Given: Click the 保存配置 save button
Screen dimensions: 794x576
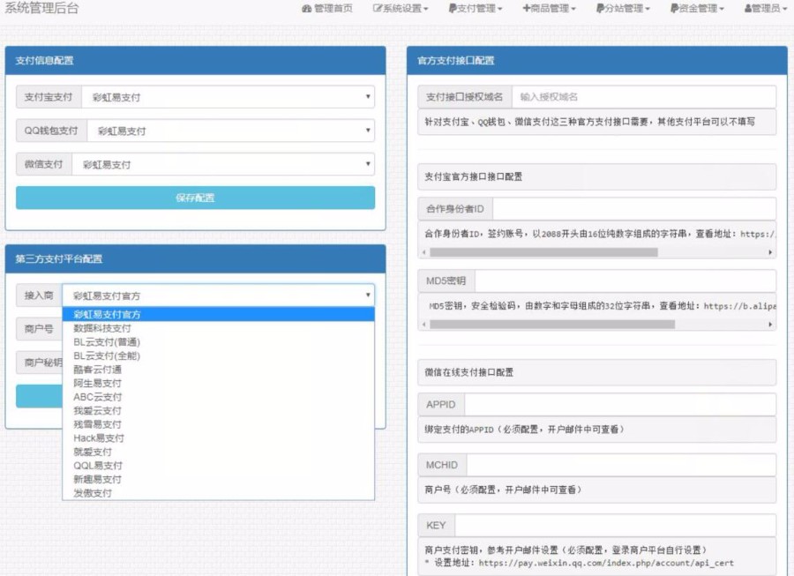Looking at the screenshot, I should click(x=196, y=198).
